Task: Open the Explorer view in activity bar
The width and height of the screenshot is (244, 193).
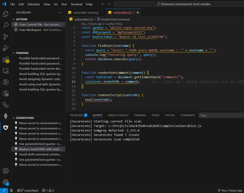Action: 6,14
